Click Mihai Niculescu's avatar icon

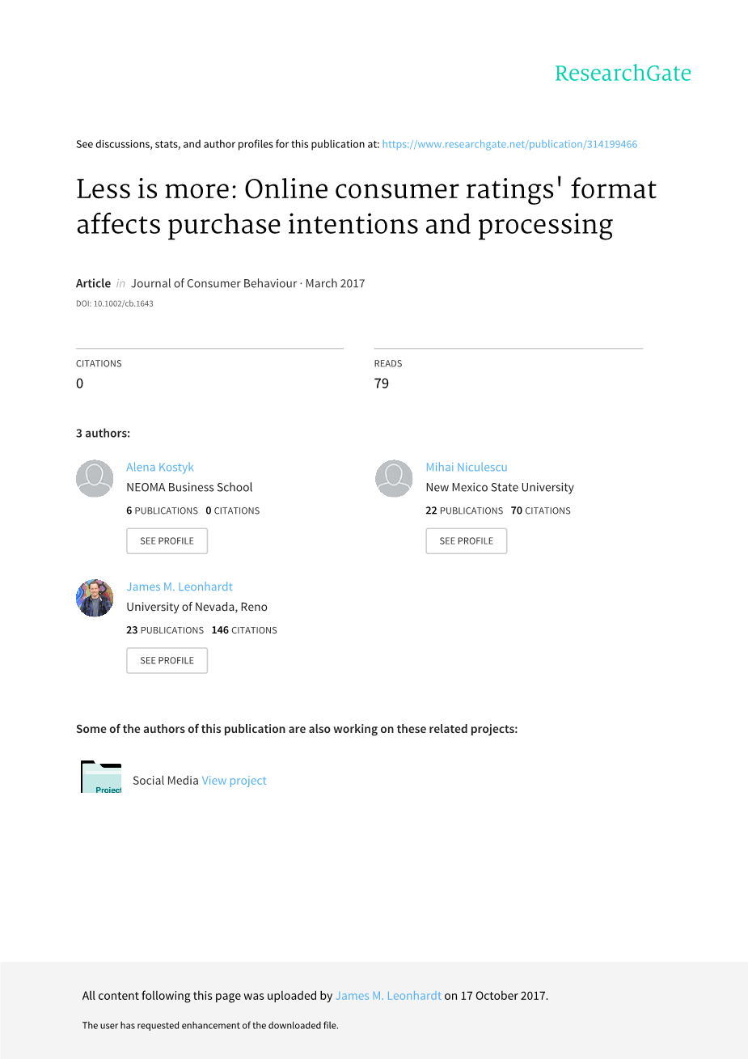pyautogui.click(x=394, y=479)
